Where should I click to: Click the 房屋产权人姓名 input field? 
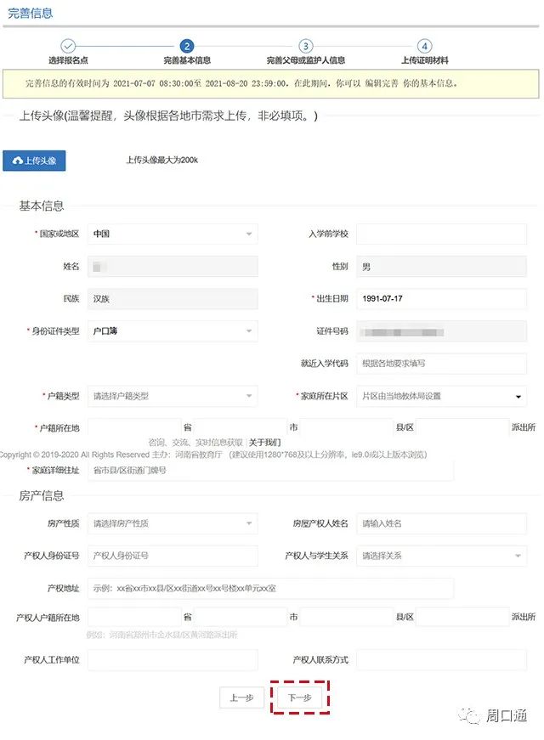(x=440, y=523)
